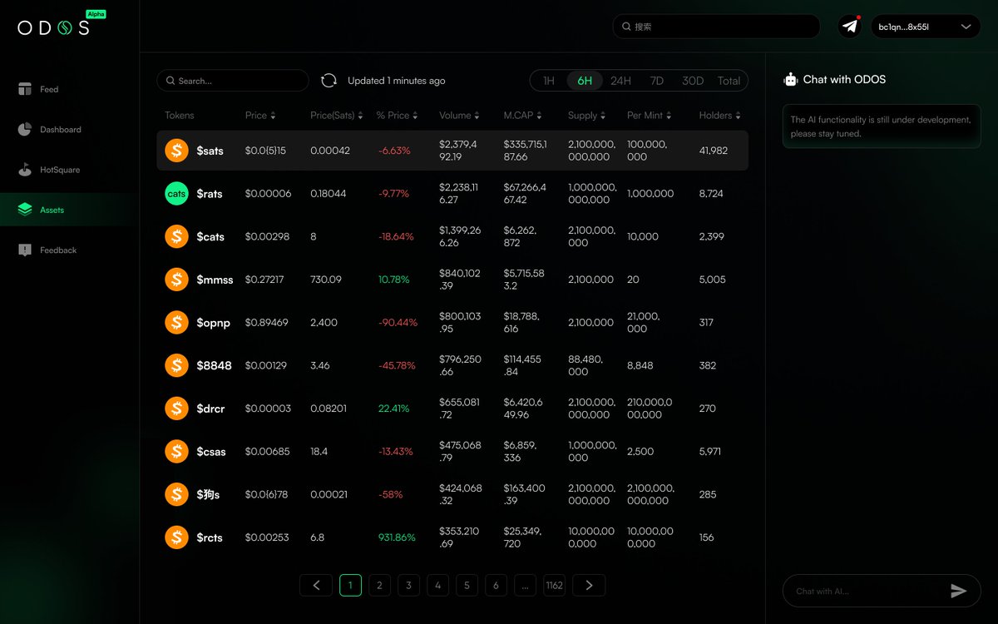Open the HotSquare icon in sidebar
The width and height of the screenshot is (998, 624).
pyautogui.click(x=25, y=170)
